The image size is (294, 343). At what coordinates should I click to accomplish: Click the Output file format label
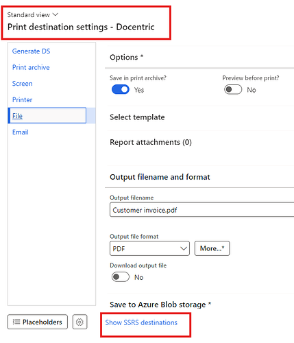(134, 237)
